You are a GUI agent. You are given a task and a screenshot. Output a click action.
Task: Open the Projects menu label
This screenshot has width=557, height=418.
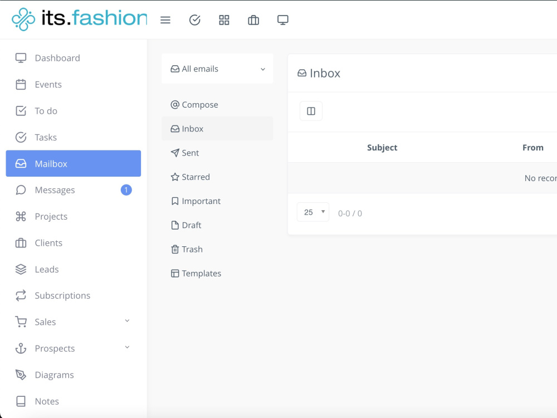tap(51, 216)
